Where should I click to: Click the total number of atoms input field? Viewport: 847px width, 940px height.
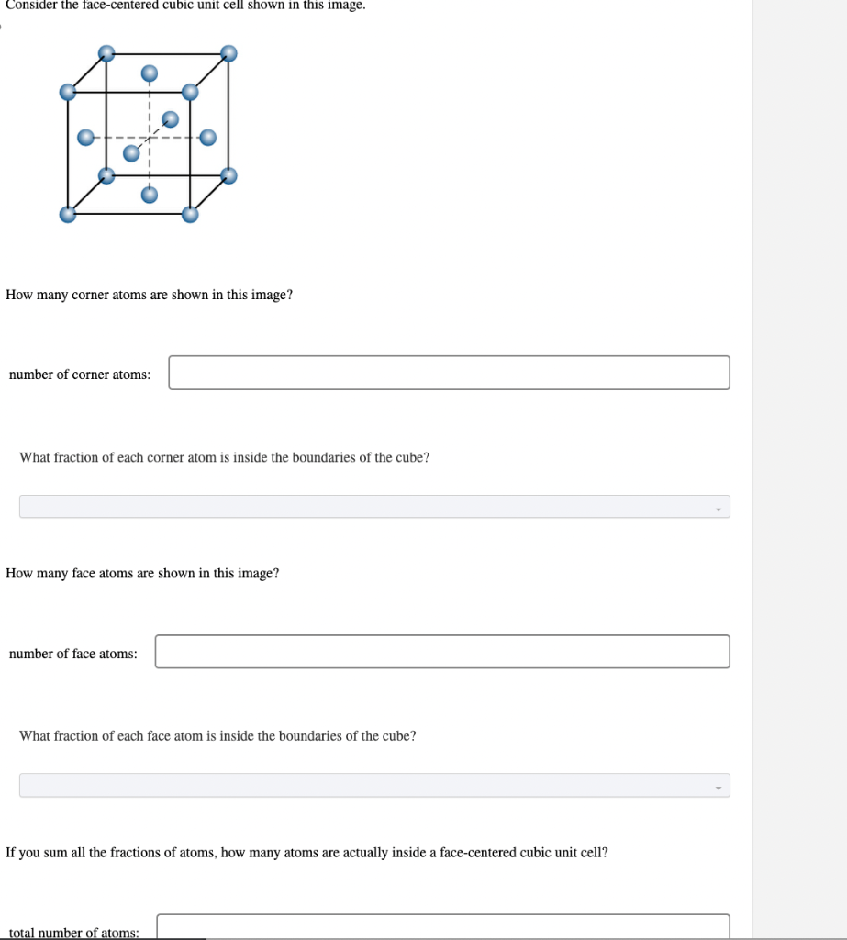(x=443, y=928)
